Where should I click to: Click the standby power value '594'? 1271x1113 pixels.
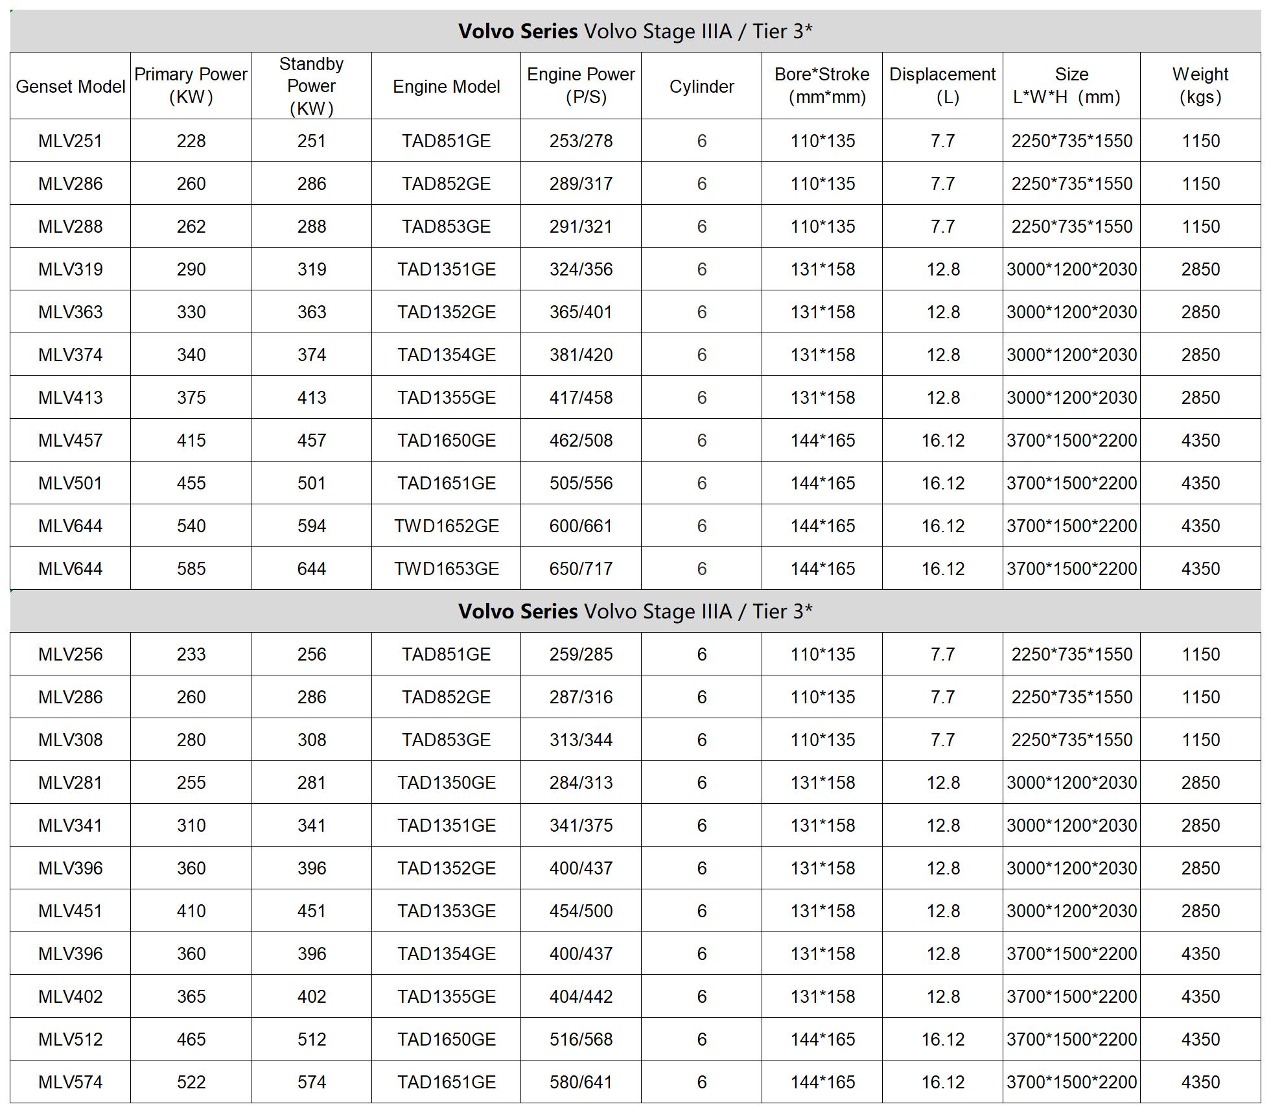[x=311, y=526]
